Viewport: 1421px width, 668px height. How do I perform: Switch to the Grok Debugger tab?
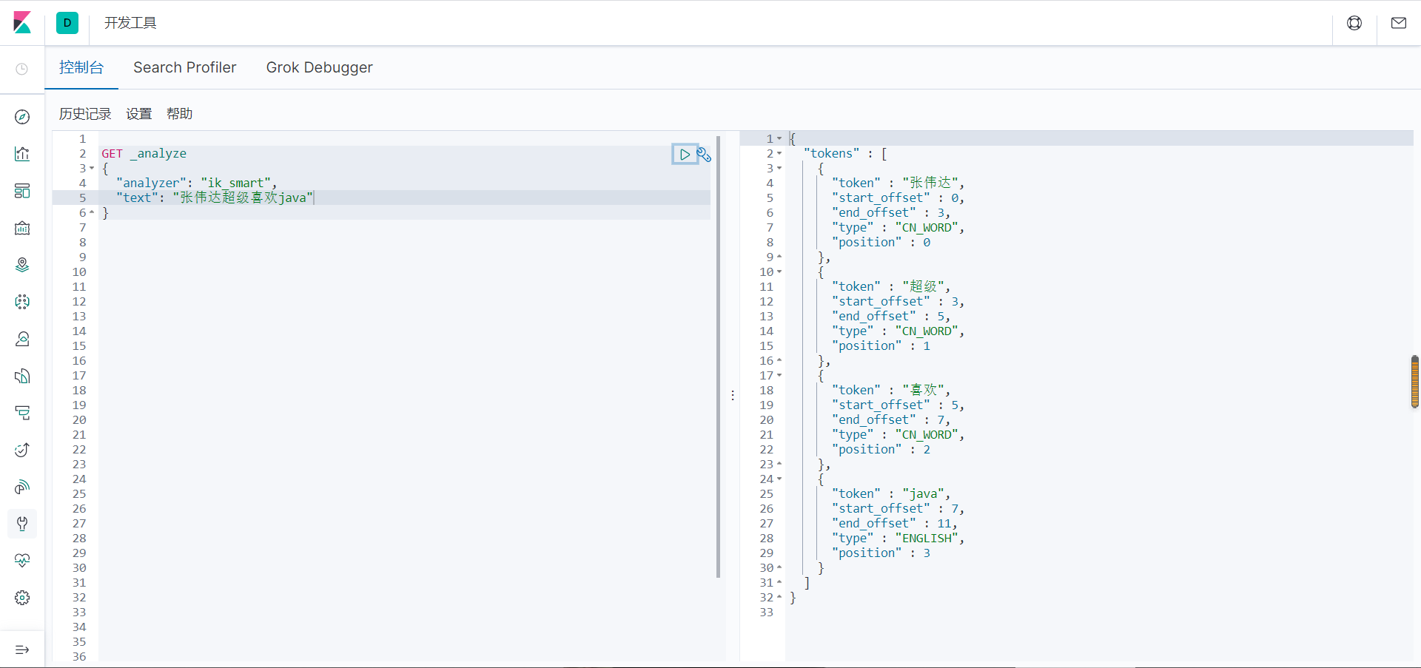point(320,67)
